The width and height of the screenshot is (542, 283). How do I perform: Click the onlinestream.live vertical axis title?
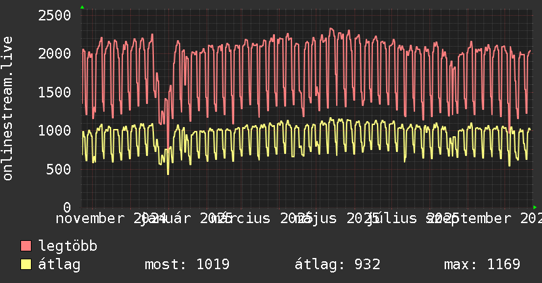pyautogui.click(x=7, y=109)
